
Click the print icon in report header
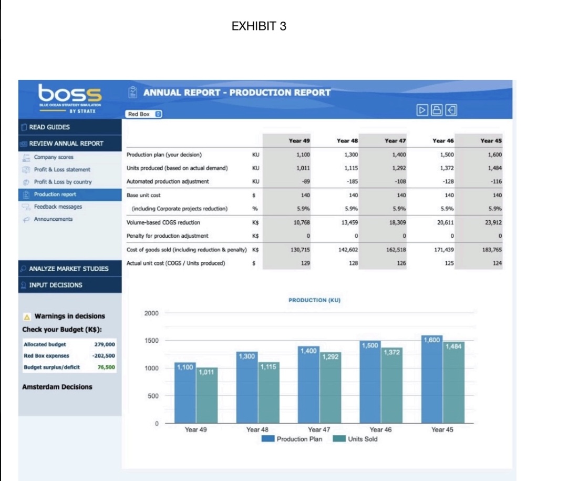coord(437,110)
